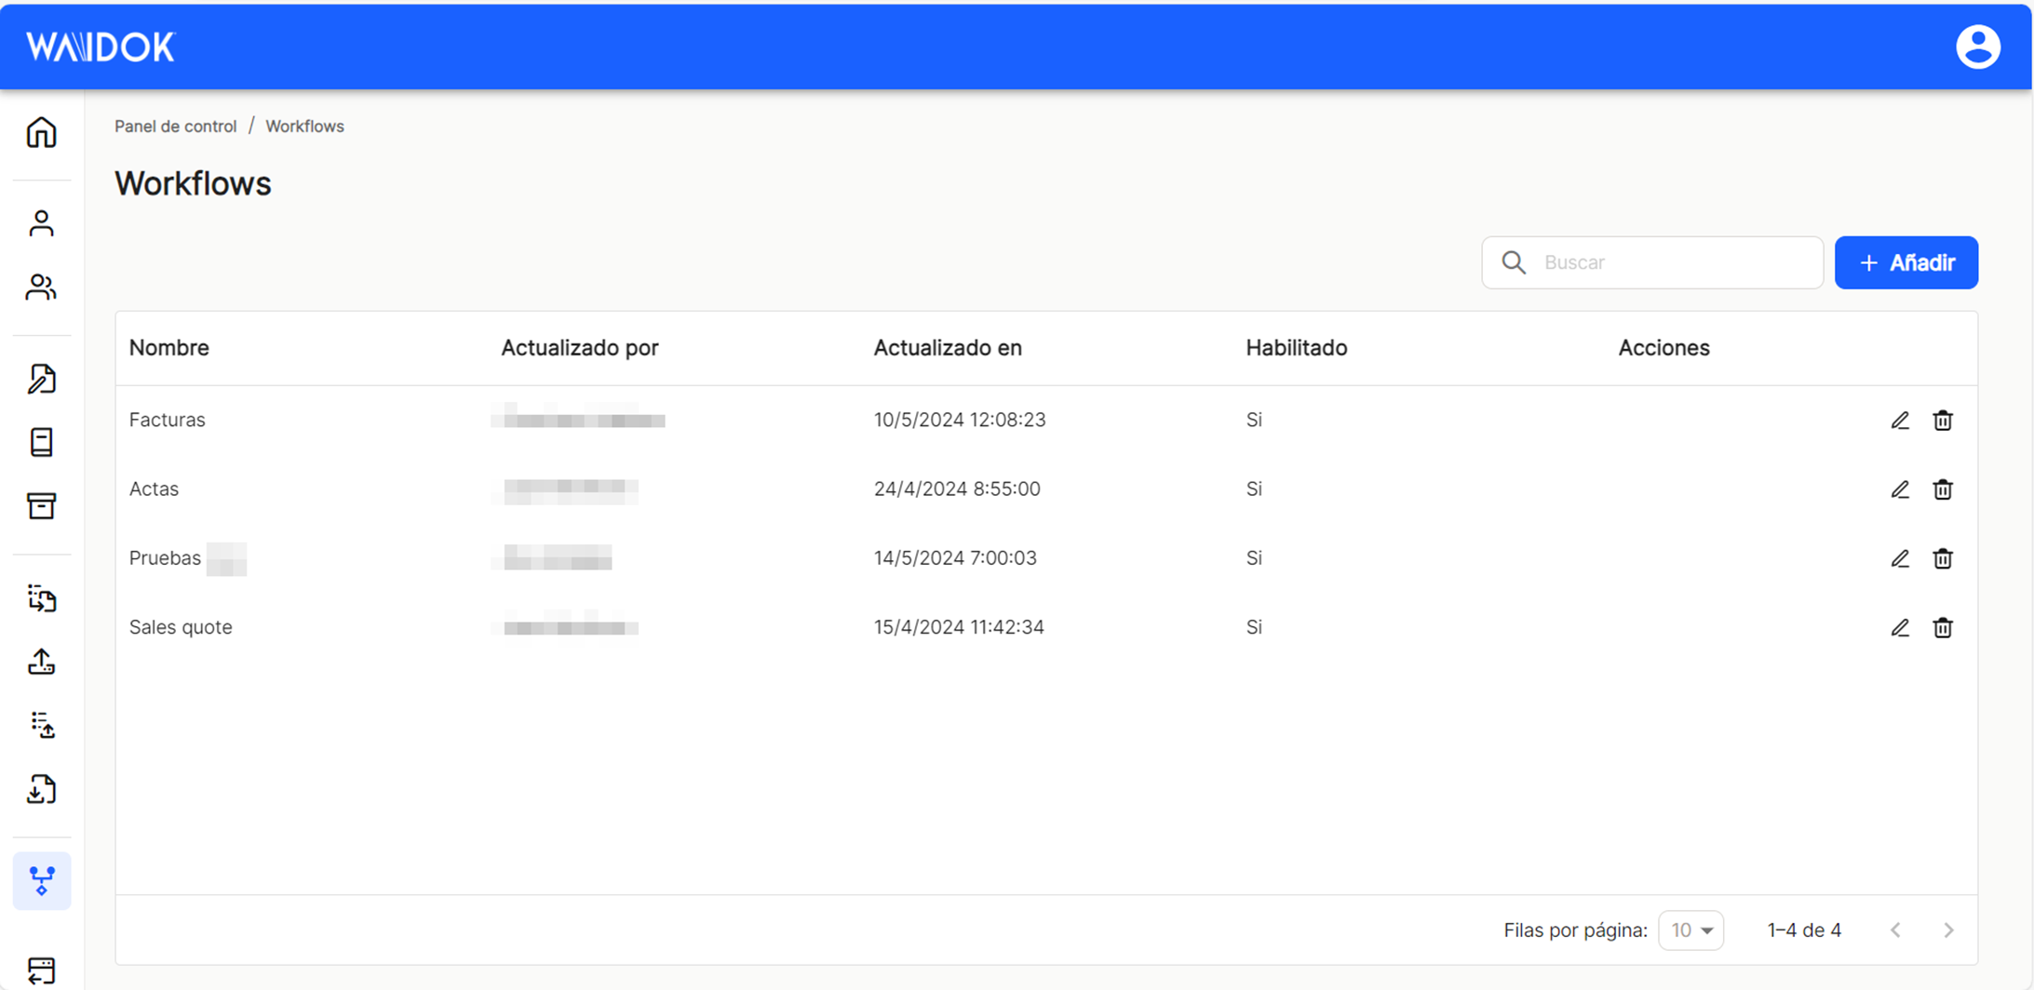Delete the Actas workflow
The height and width of the screenshot is (990, 2034).
pyautogui.click(x=1943, y=489)
